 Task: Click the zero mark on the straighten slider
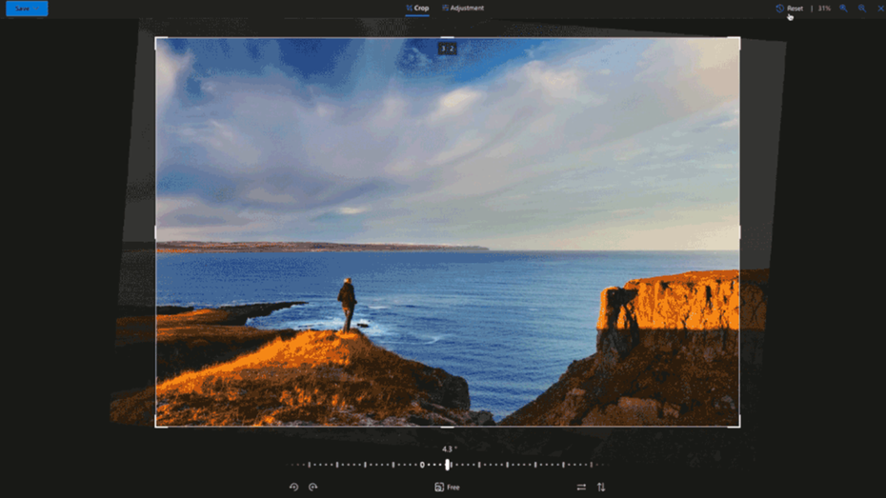[x=422, y=465]
